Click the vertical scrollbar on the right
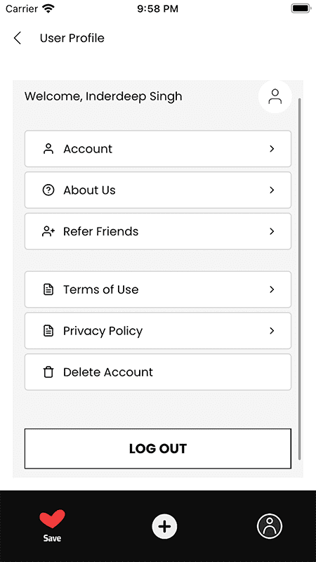The width and height of the screenshot is (316, 562). point(300,278)
